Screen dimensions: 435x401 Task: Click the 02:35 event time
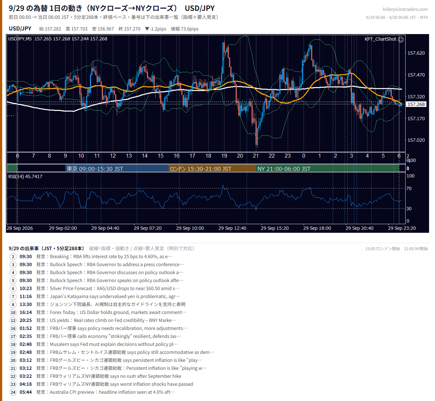(26, 336)
